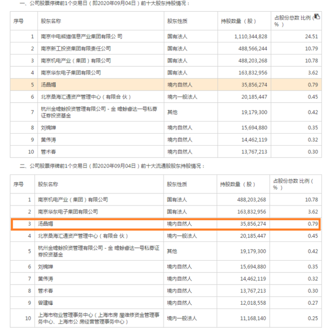324x328 pixels.
Task: Click 0.79 in 流通股股东 table
Action: (313, 224)
